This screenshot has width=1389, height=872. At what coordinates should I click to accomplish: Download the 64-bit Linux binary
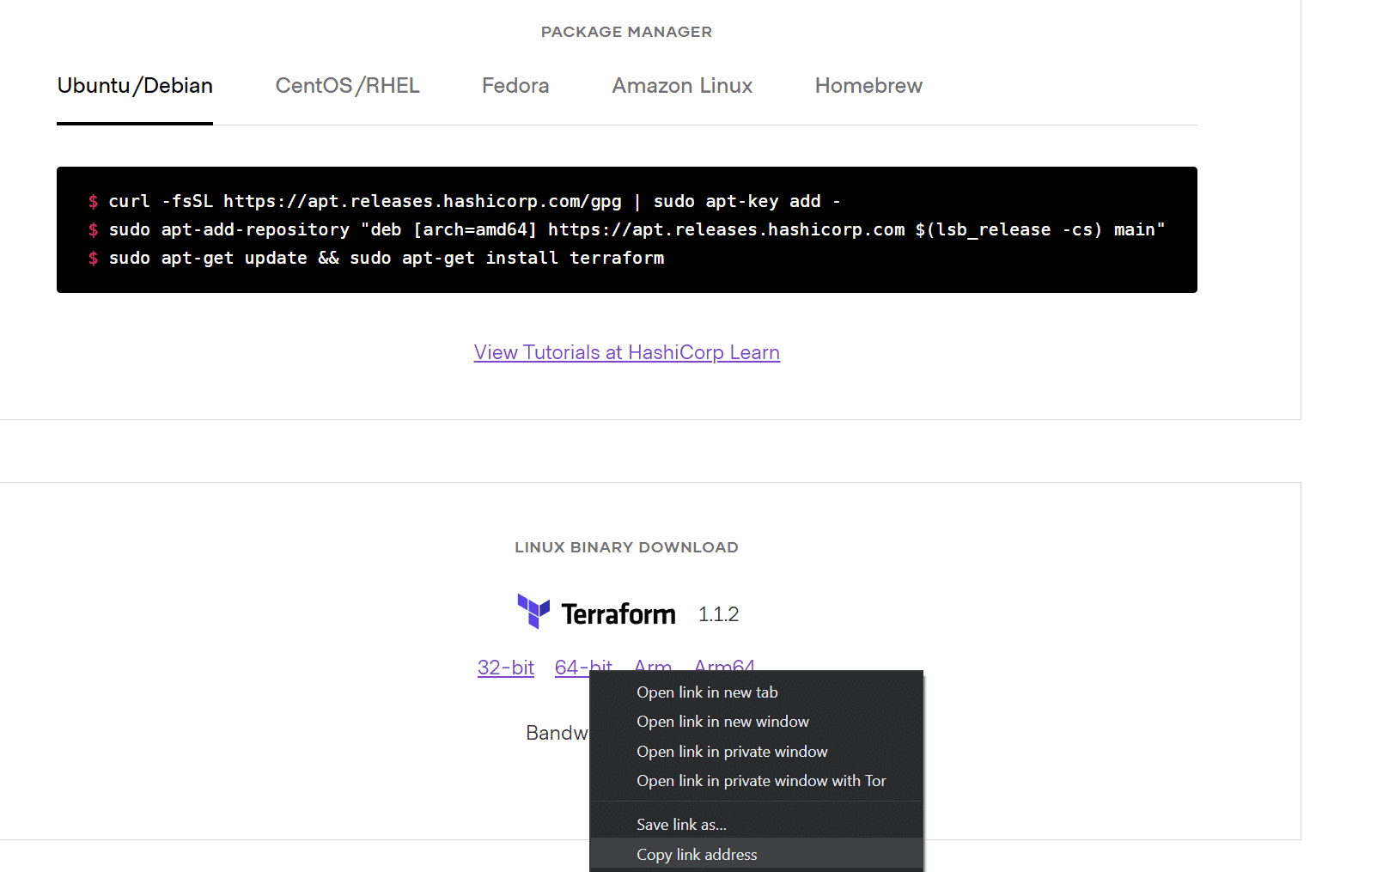(583, 668)
